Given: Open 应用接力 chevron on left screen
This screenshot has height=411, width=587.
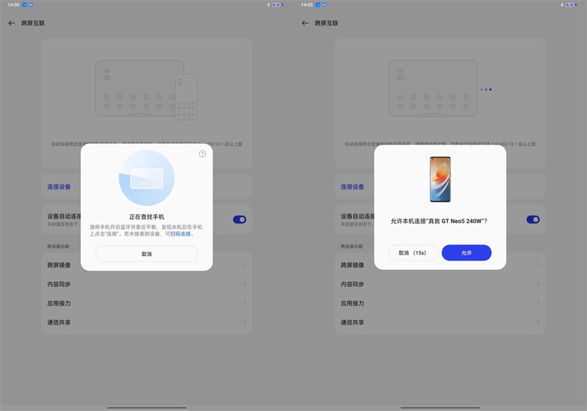Looking at the screenshot, I should (244, 303).
